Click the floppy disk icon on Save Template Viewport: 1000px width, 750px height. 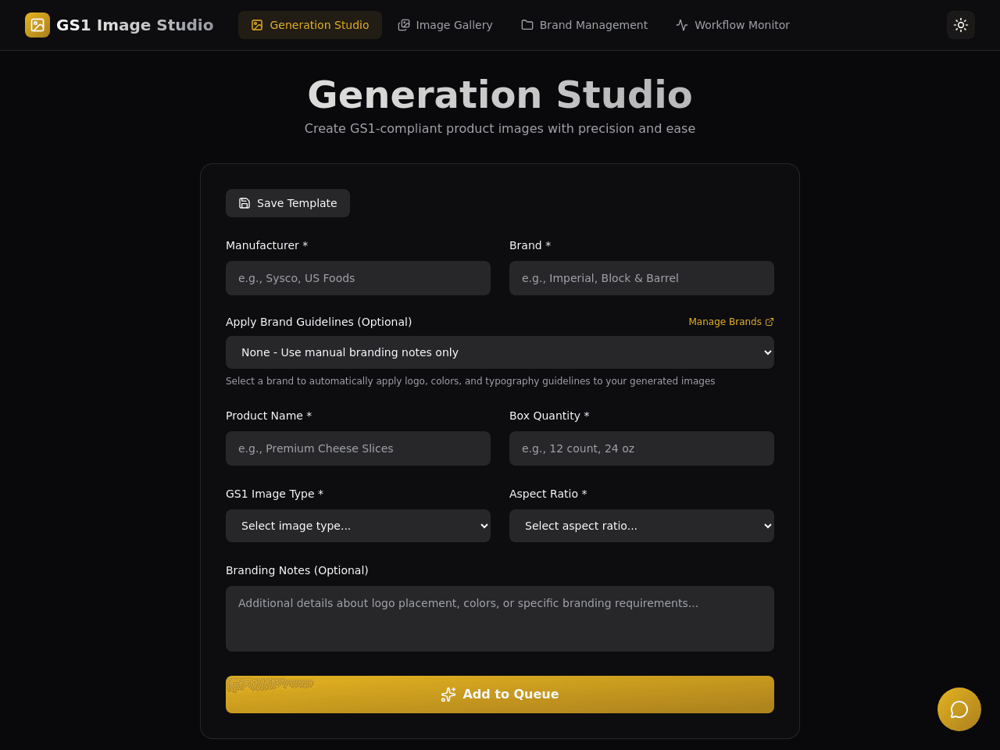coord(245,203)
